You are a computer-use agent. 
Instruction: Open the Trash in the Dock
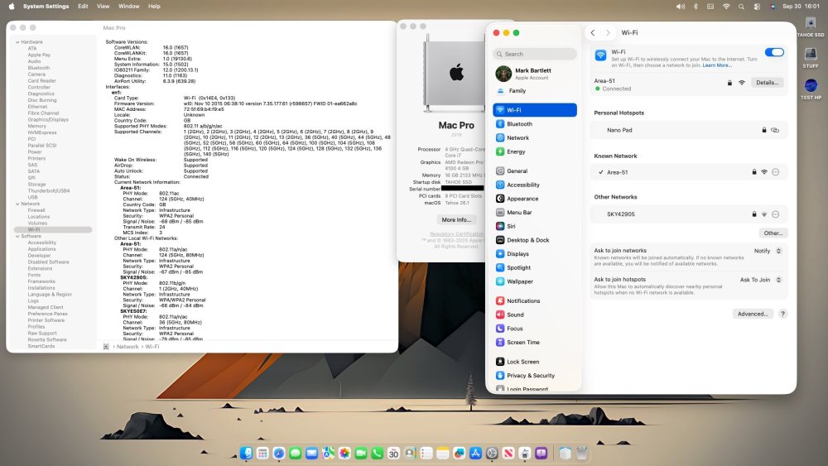coord(581,453)
